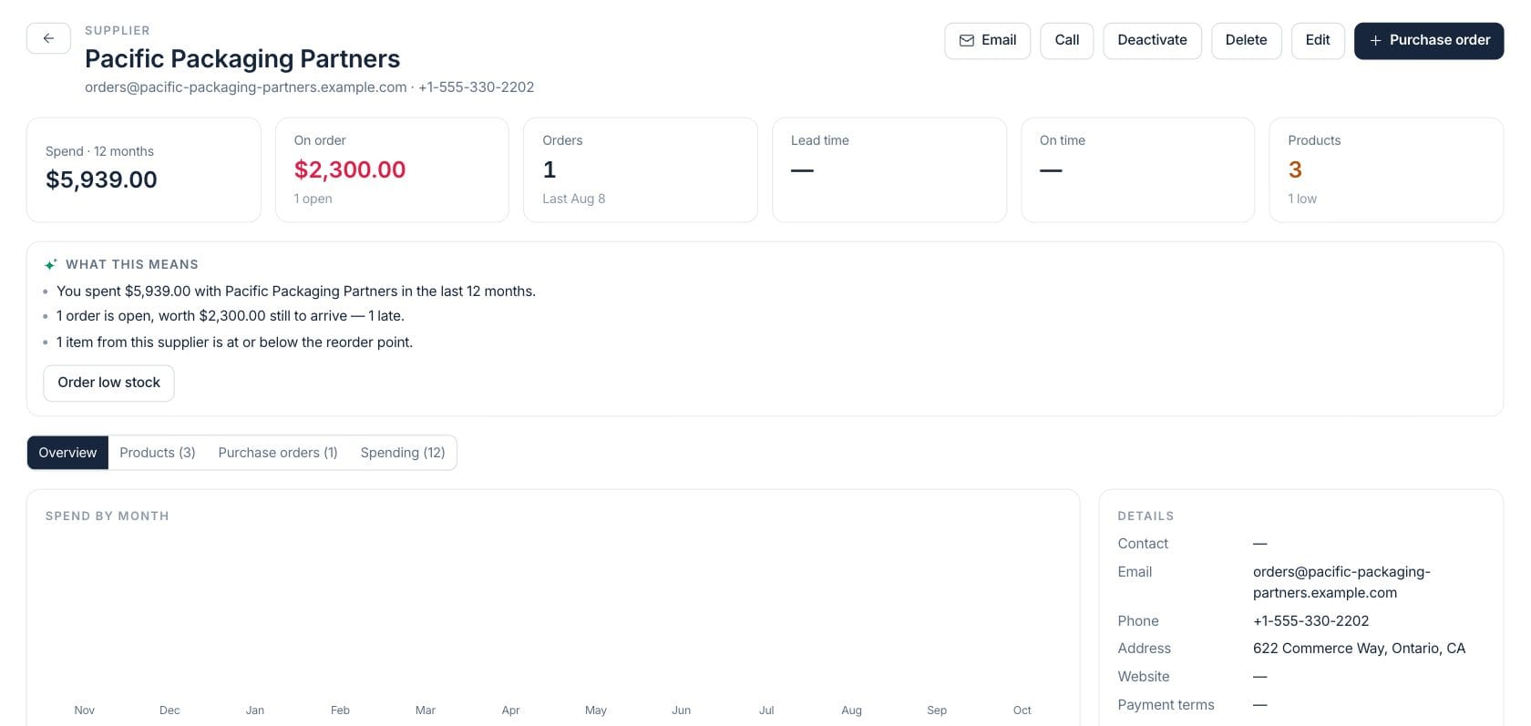Click the supplier email and phone under the title
This screenshot has height=726, width=1531.
pos(310,87)
